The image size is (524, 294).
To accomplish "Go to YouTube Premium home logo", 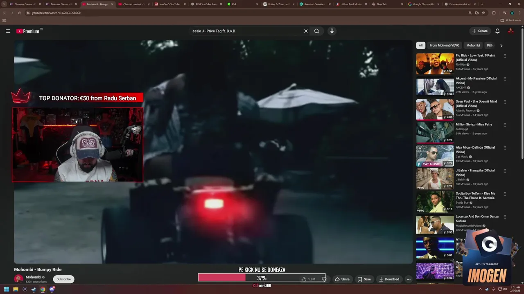I will 28,31.
